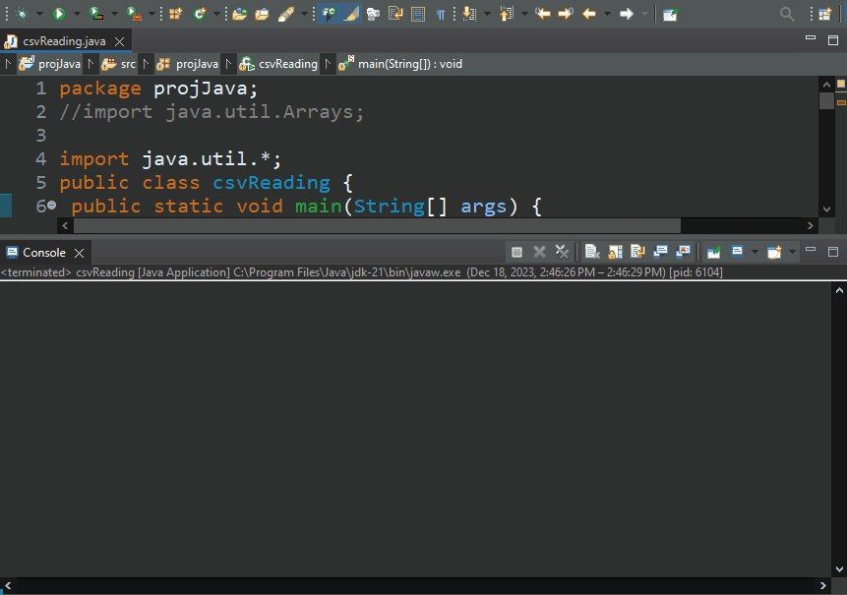
Task: Click the New Java Class icon
Action: click(200, 14)
